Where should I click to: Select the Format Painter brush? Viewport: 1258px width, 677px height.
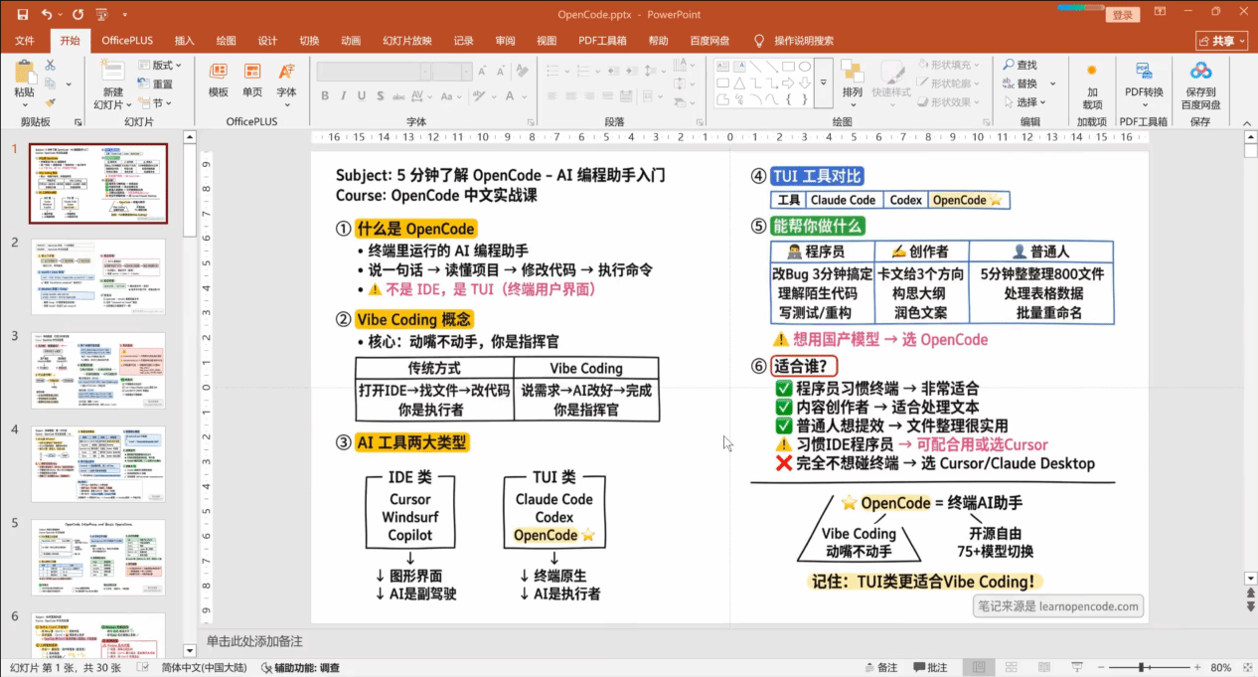point(51,102)
